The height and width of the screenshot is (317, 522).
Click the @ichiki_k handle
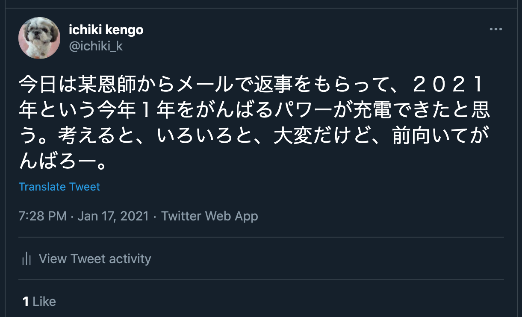tap(96, 46)
